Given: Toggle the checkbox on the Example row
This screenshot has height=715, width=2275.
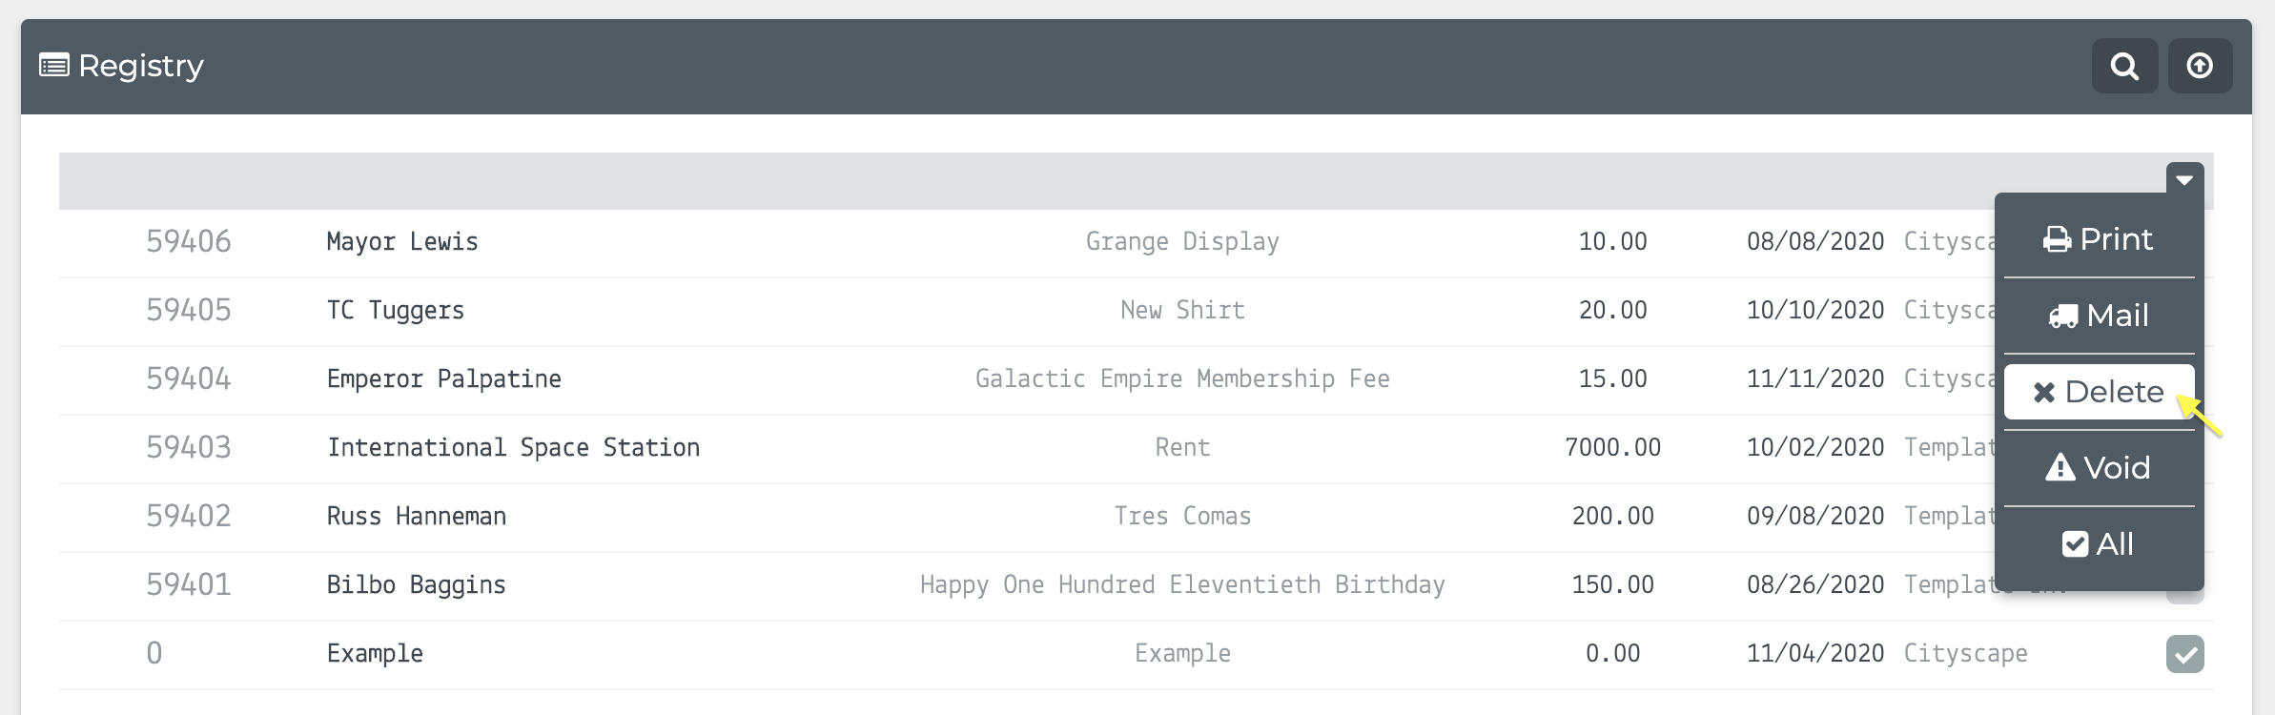Looking at the screenshot, I should pyautogui.click(x=2184, y=654).
